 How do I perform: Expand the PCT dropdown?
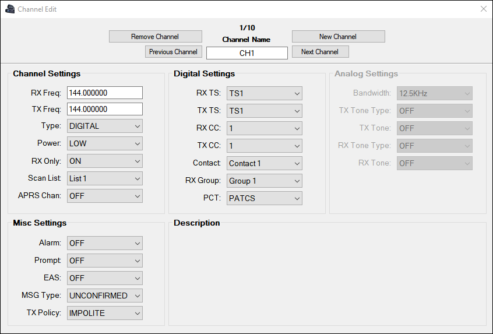point(265,198)
